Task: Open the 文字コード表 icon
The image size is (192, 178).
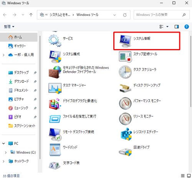Action: (55, 165)
